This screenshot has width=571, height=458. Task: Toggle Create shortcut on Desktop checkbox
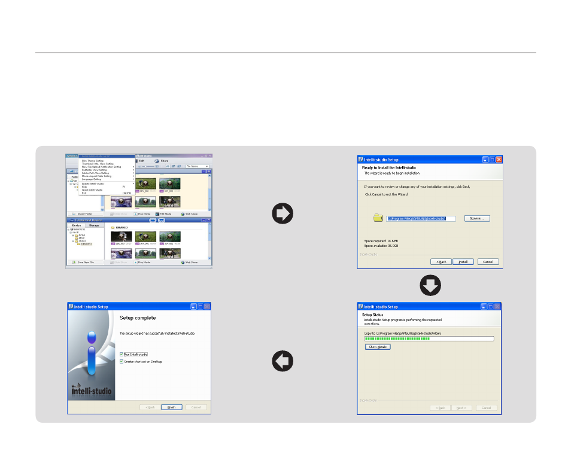[122, 362]
